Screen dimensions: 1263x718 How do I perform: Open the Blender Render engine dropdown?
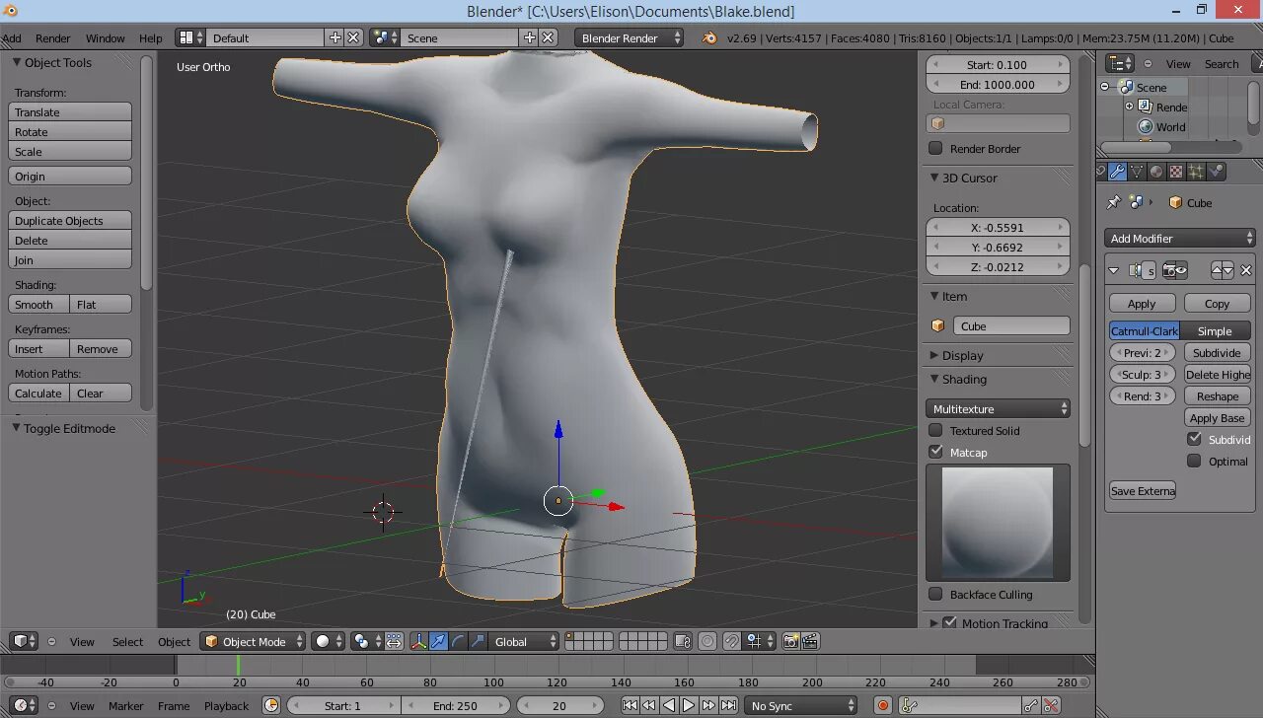[x=630, y=37]
